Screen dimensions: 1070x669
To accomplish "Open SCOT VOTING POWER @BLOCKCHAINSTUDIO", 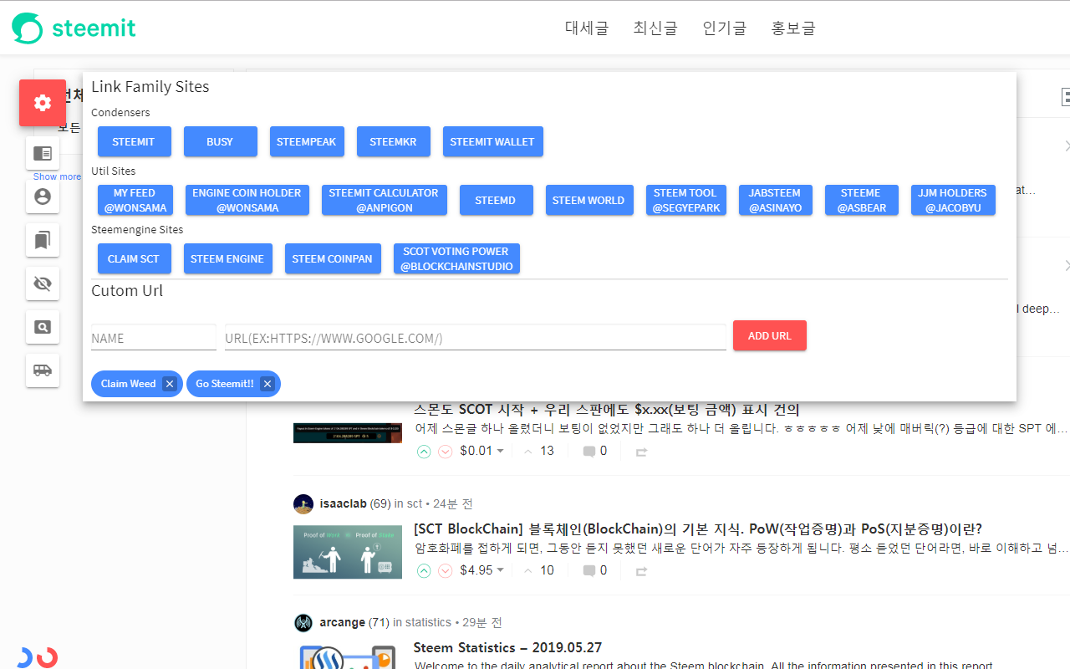I will [456, 258].
